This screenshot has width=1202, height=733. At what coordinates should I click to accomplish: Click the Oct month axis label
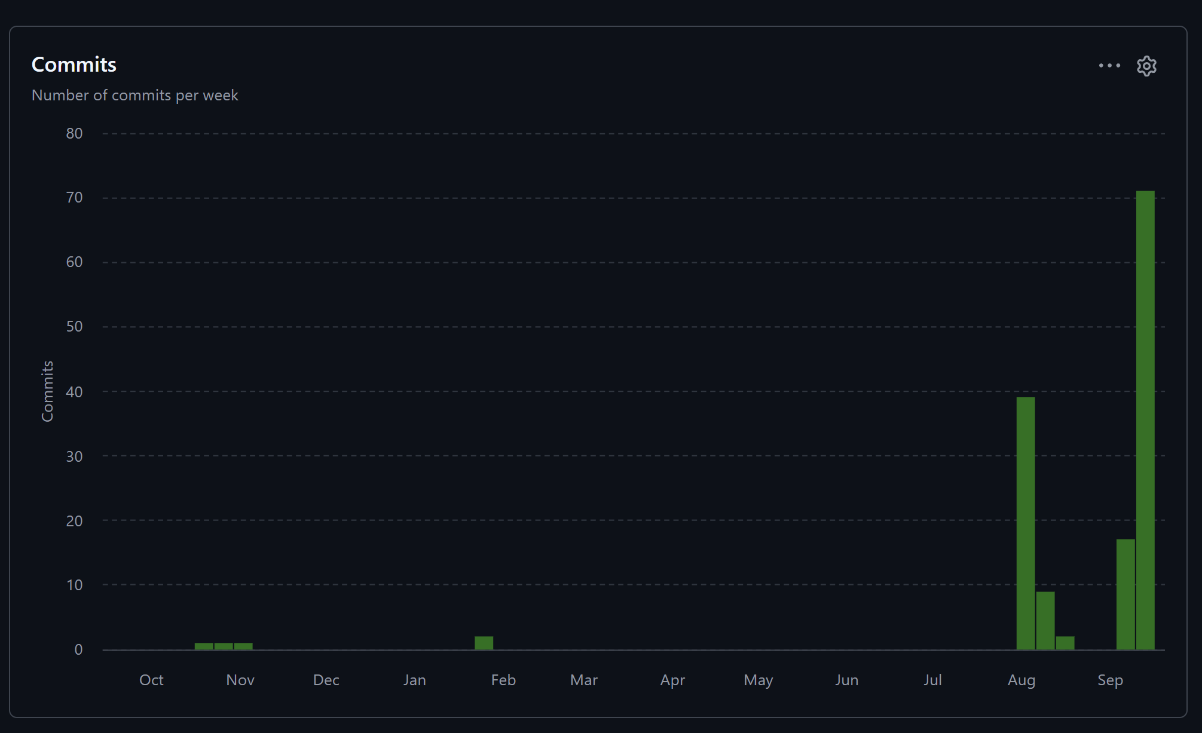(151, 680)
